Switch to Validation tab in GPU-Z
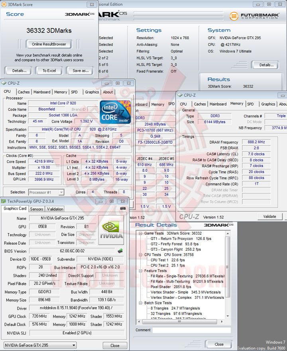Screen dimensions: 287x351 tap(55, 209)
